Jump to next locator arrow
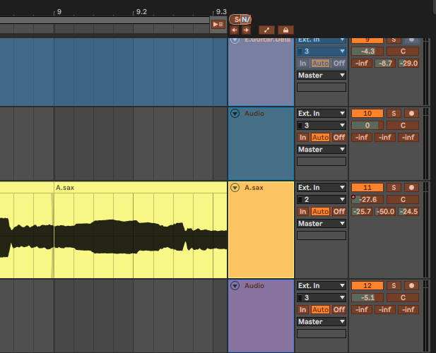Screen dimensions: 436x353 [x=246, y=30]
